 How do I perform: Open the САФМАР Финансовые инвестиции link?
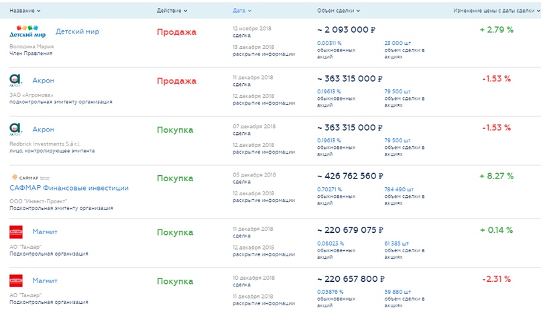coord(69,188)
